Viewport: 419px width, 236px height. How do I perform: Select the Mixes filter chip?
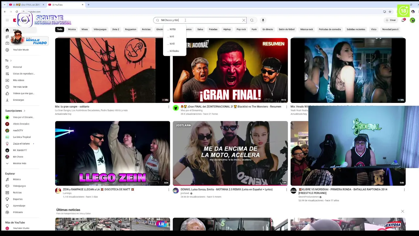[x=84, y=29]
